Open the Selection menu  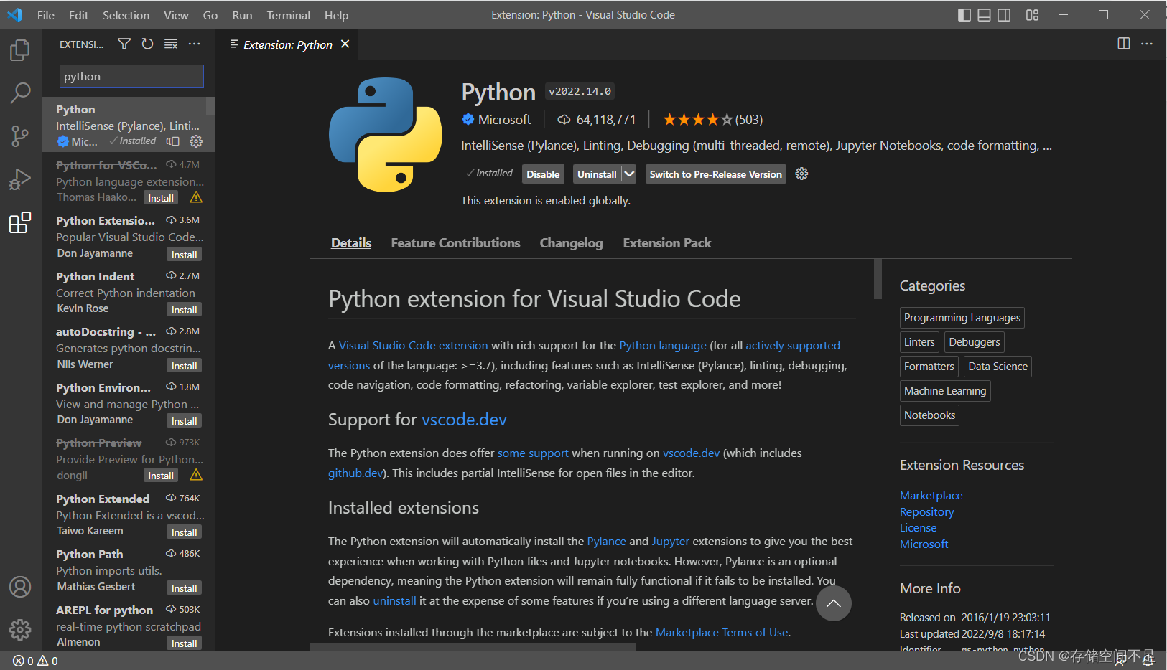(x=126, y=15)
